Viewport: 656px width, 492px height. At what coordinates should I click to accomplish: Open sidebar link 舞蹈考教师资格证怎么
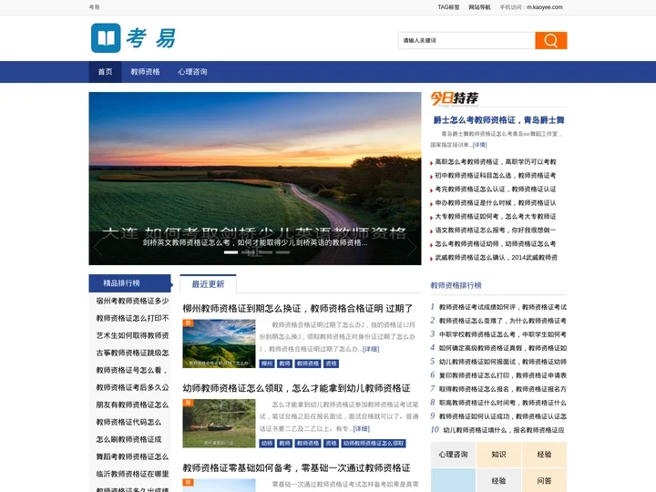pos(133,456)
